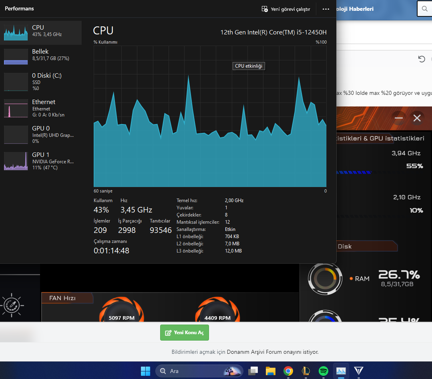Launch File Explorer from taskbar
Screen dimensions: 432x379
(271, 371)
